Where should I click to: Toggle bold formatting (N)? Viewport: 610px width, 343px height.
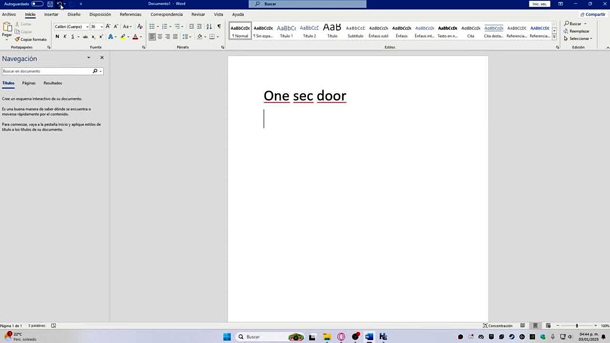57,37
